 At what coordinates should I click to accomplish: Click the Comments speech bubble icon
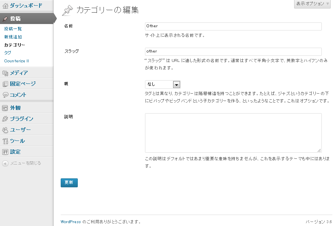point(5,95)
